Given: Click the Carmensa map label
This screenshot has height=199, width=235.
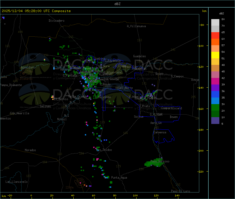Looking at the screenshot, I should coord(160,132).
